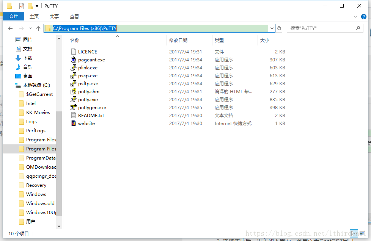Open the 文件 menu tab
This screenshot has width=371, height=241.
[14, 16]
